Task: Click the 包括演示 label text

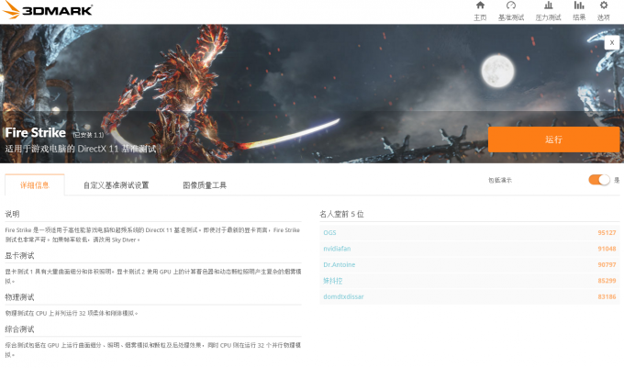Action: coord(500,180)
